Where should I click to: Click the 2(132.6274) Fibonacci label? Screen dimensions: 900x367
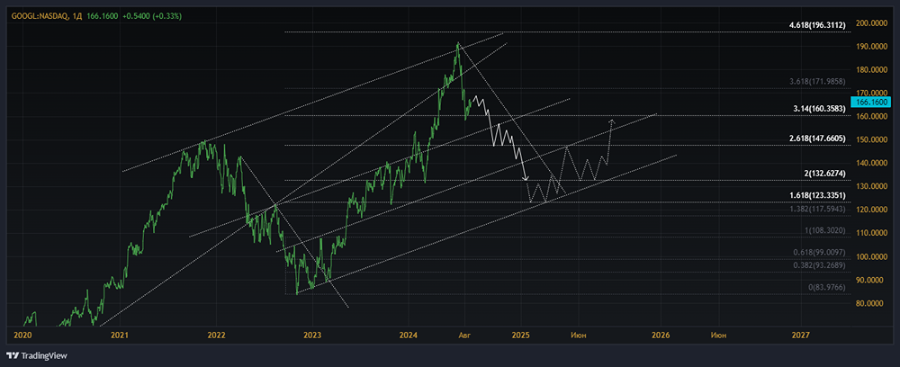(x=823, y=174)
